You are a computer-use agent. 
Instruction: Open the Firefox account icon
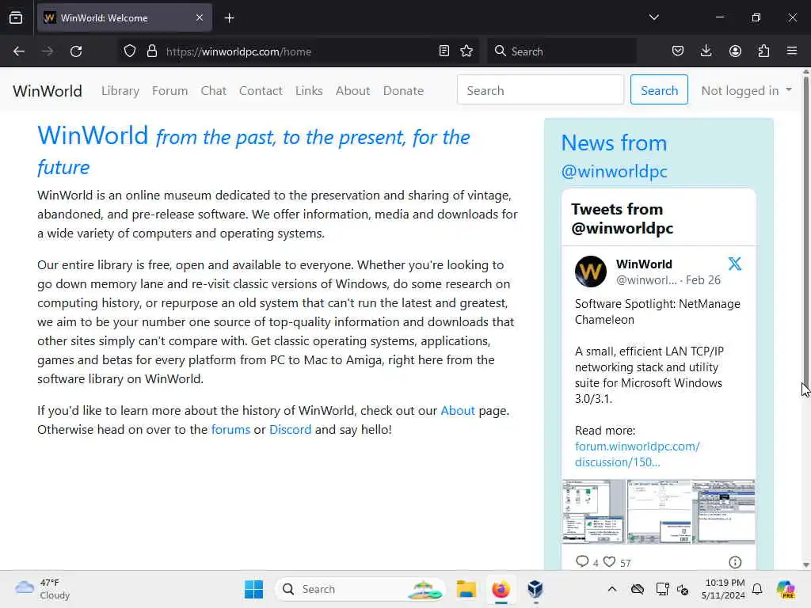[x=735, y=51]
